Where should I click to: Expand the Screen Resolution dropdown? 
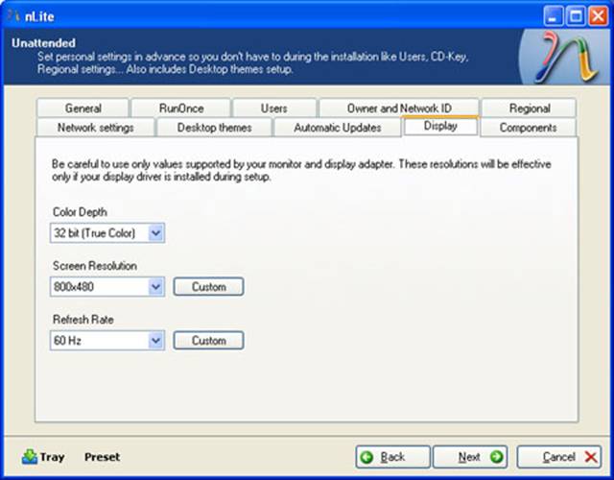(156, 287)
